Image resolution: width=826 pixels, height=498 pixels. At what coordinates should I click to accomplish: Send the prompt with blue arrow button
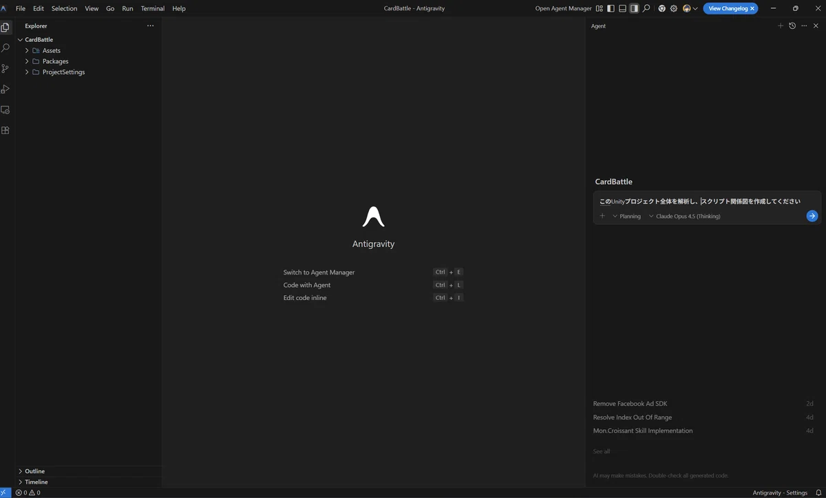812,216
